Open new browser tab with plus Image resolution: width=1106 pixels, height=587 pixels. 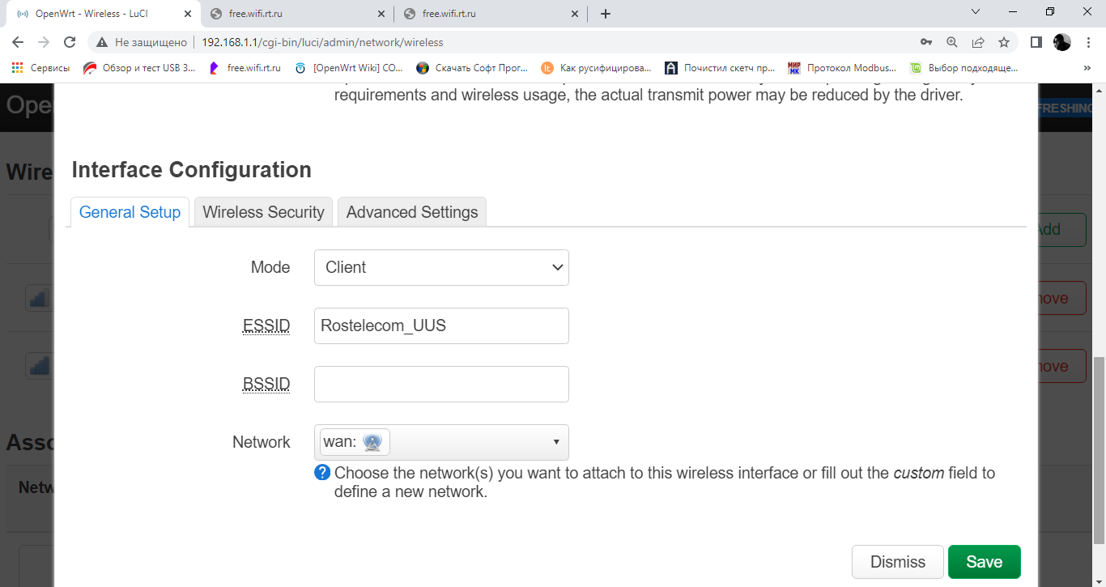(x=606, y=14)
